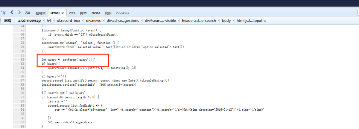Toggle the command line icon
Image resolution: width=359 pixels, height=129 pixels.
28,12
